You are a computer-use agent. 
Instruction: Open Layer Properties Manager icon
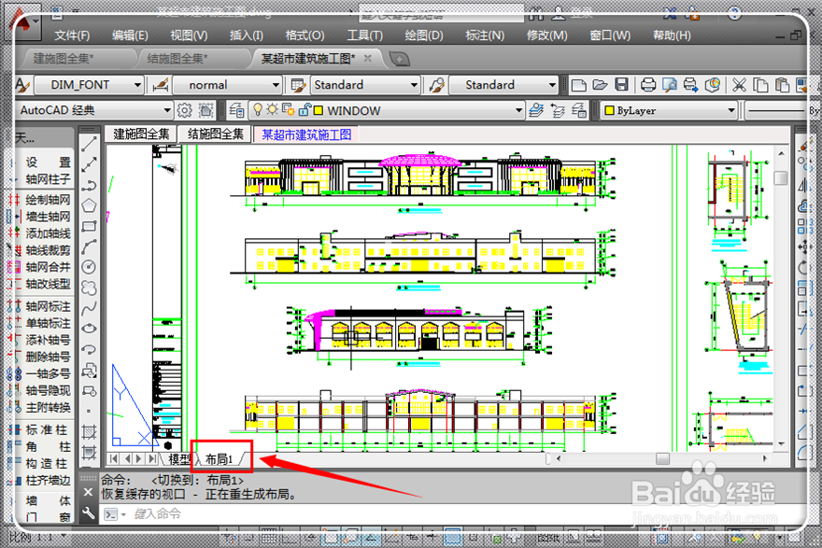click(236, 110)
